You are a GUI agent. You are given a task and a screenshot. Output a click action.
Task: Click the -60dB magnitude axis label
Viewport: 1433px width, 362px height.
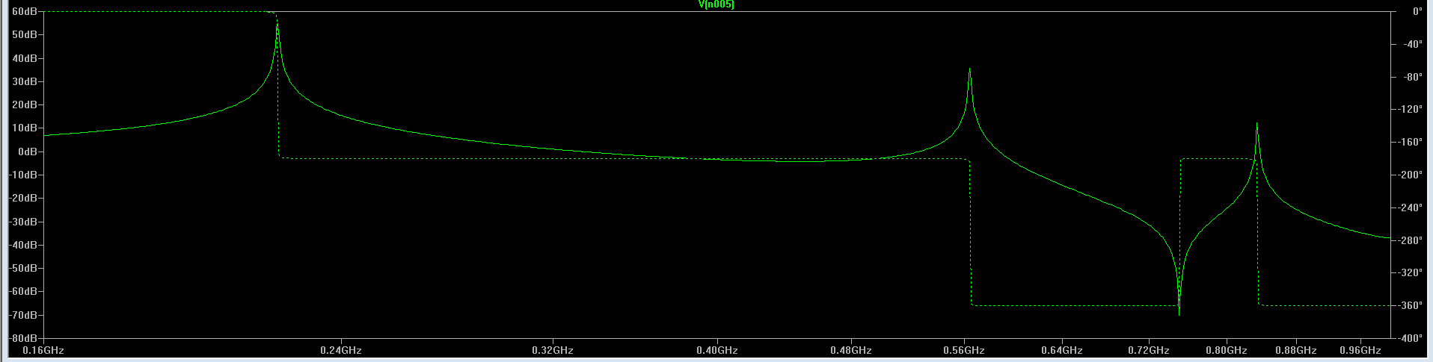tap(22, 291)
